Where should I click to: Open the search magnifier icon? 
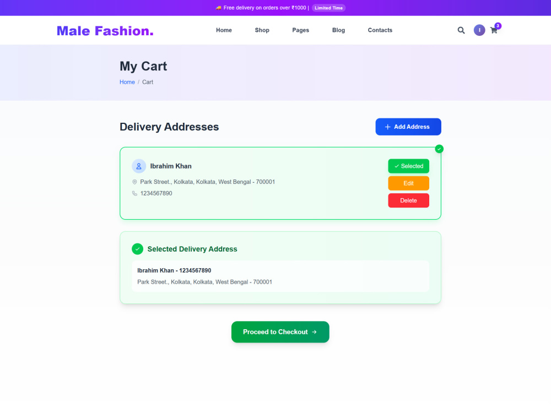461,30
